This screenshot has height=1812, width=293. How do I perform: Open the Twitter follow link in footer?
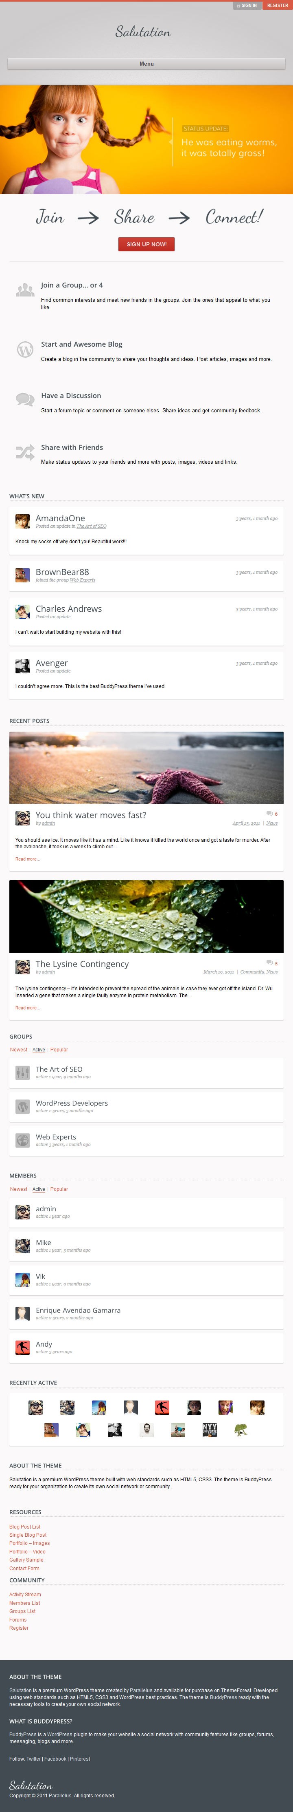tap(33, 1759)
